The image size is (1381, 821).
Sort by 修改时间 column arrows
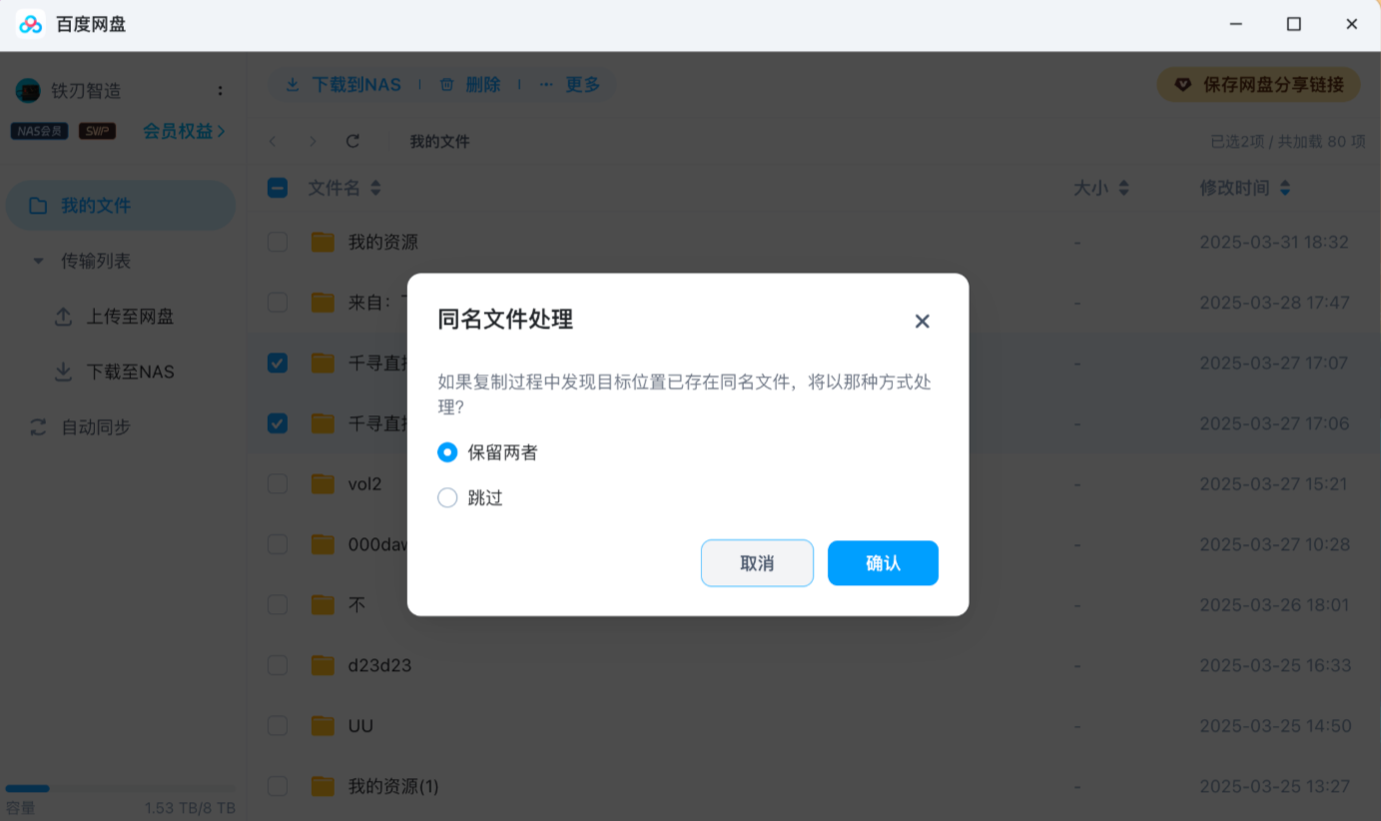1285,187
